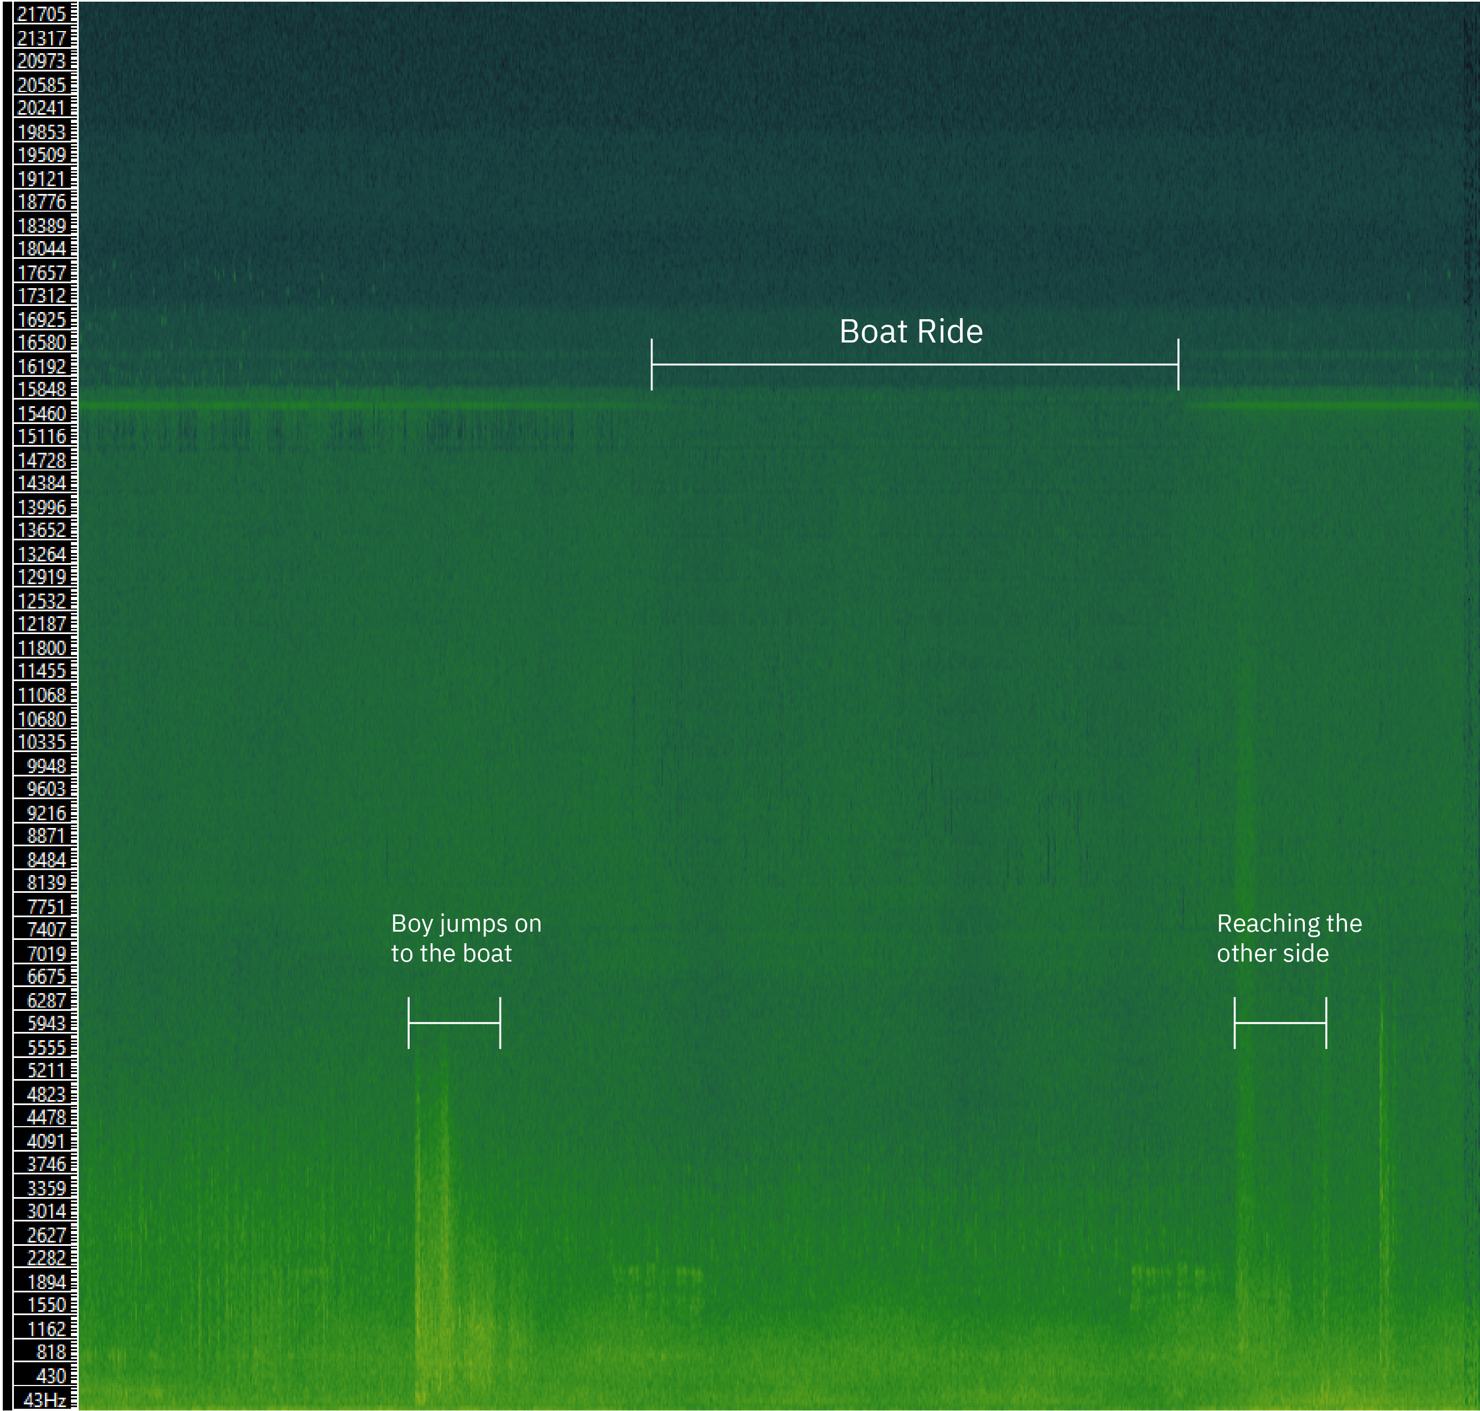Select the 6675 frequency label

tap(47, 977)
